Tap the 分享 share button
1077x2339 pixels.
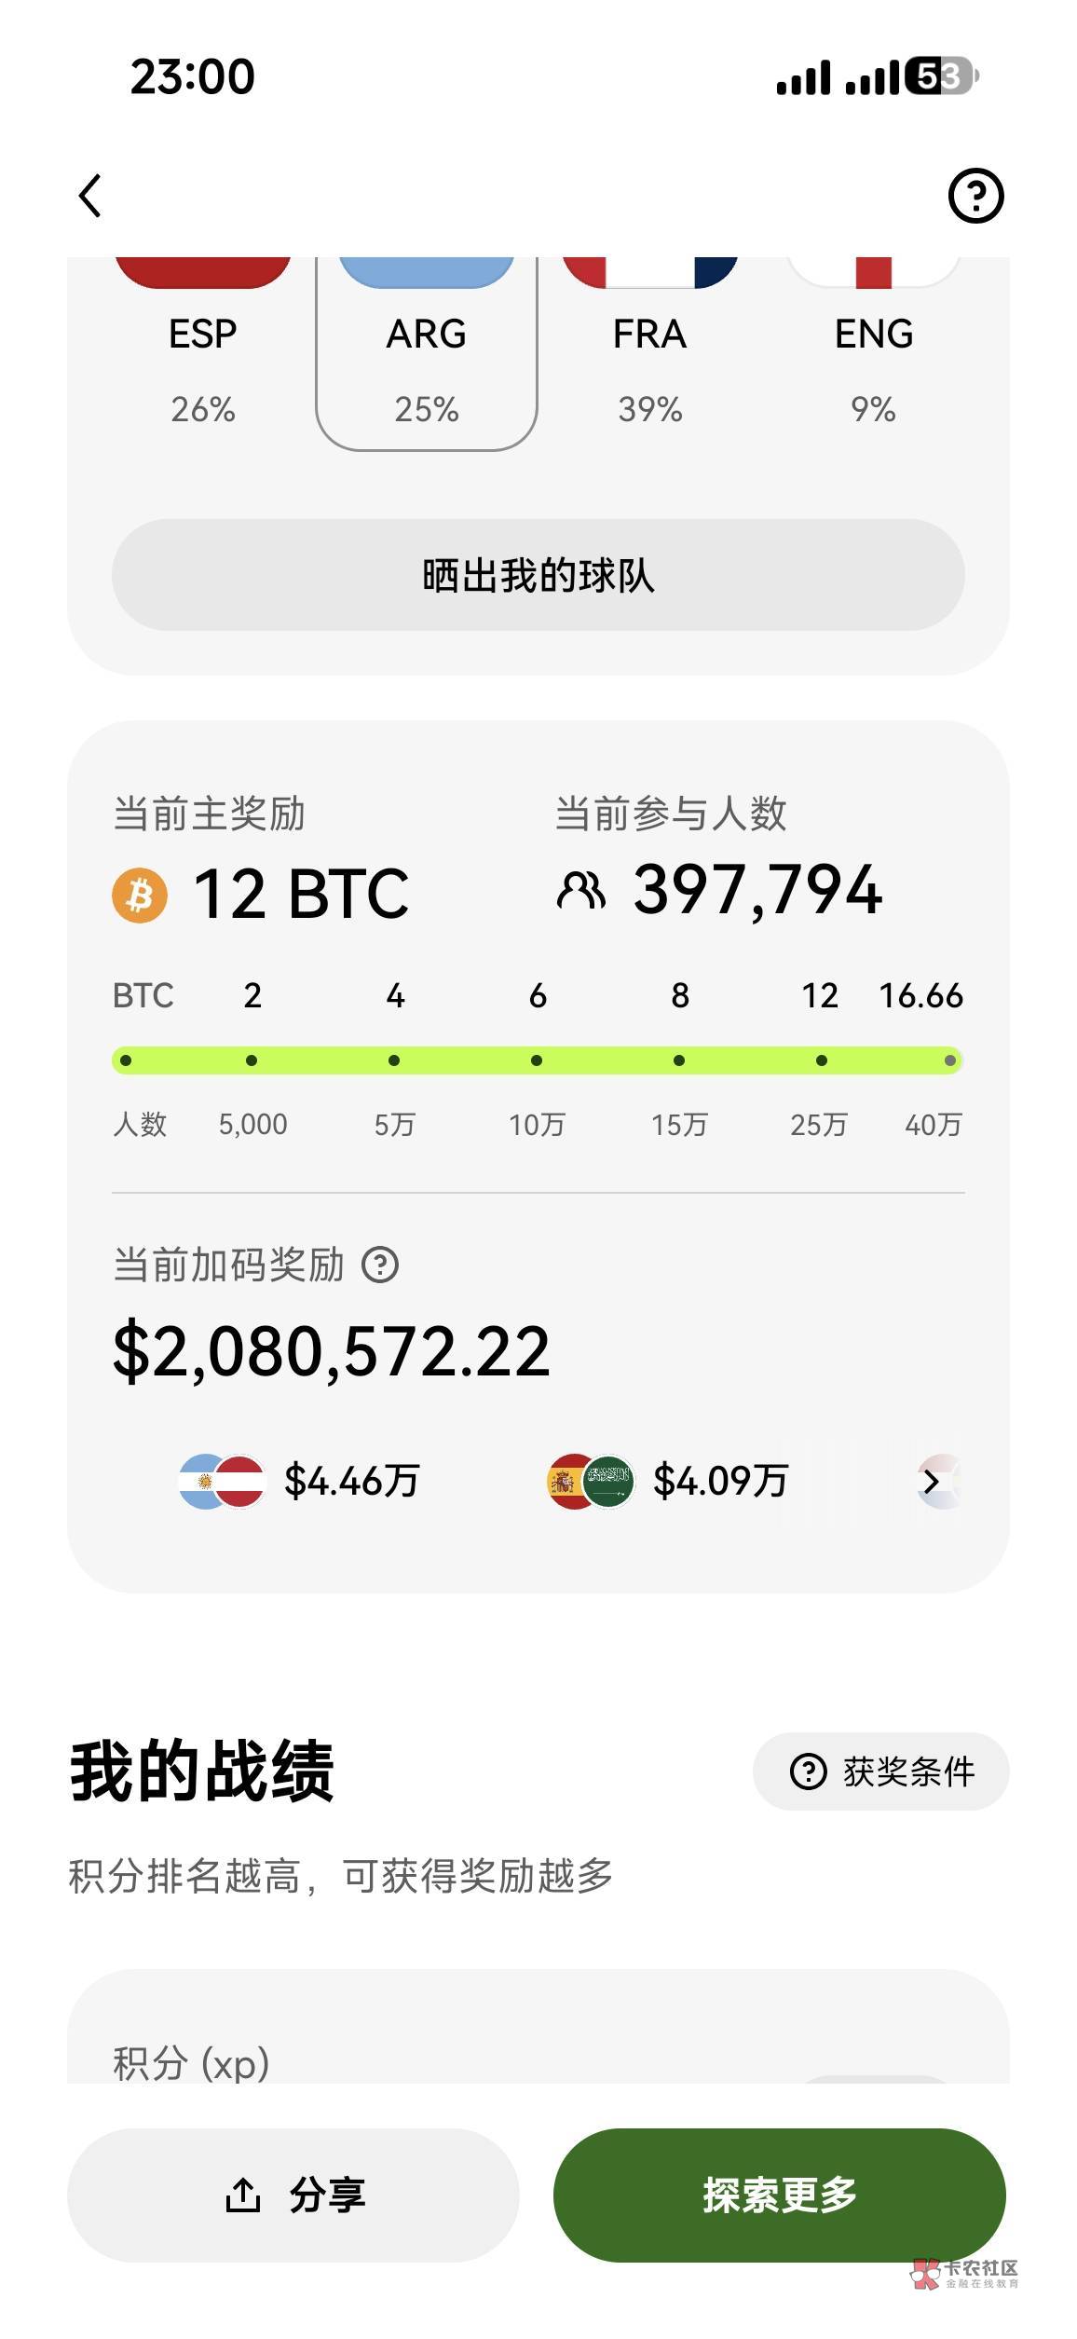click(x=293, y=2195)
